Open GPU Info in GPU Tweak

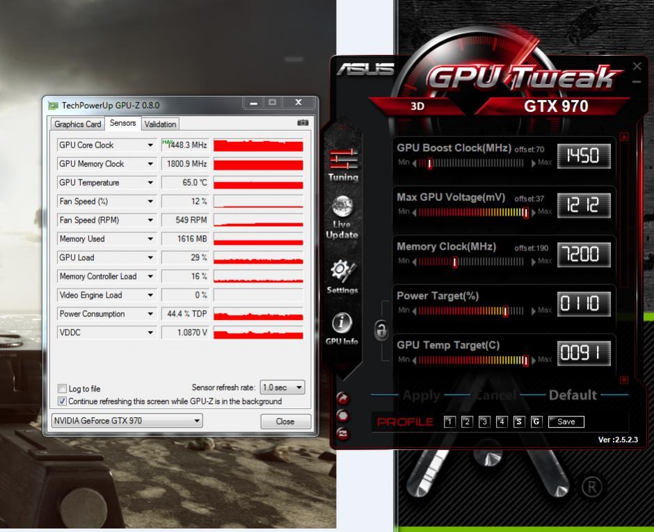click(x=342, y=328)
